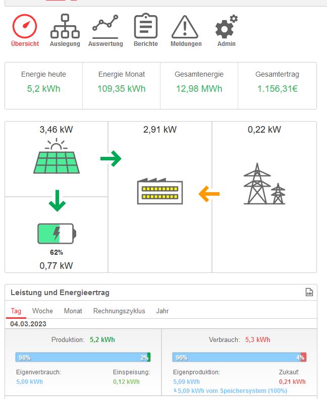This screenshot has width=327, height=399.
Task: Select the Tag tab
Action: tap(16, 311)
